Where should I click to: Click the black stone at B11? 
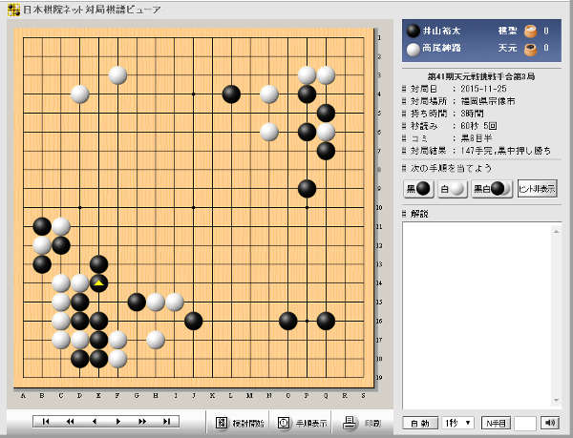[42, 226]
